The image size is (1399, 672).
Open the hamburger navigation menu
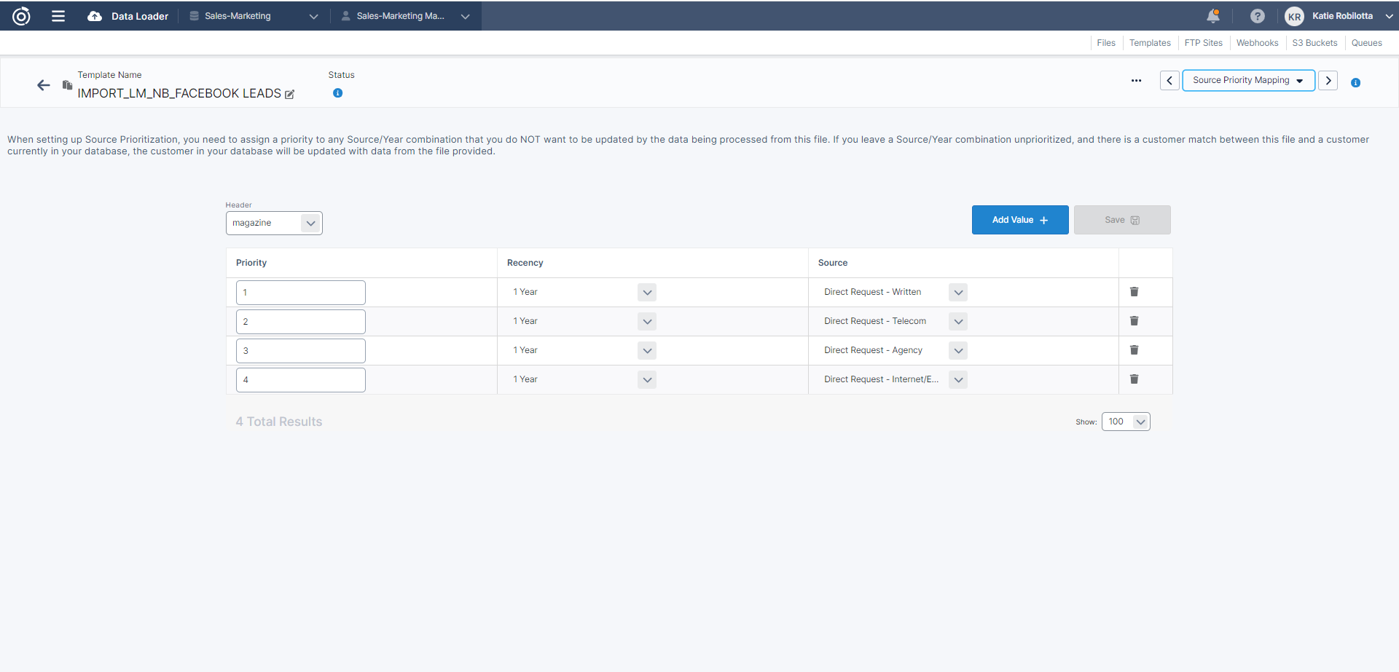(x=58, y=16)
